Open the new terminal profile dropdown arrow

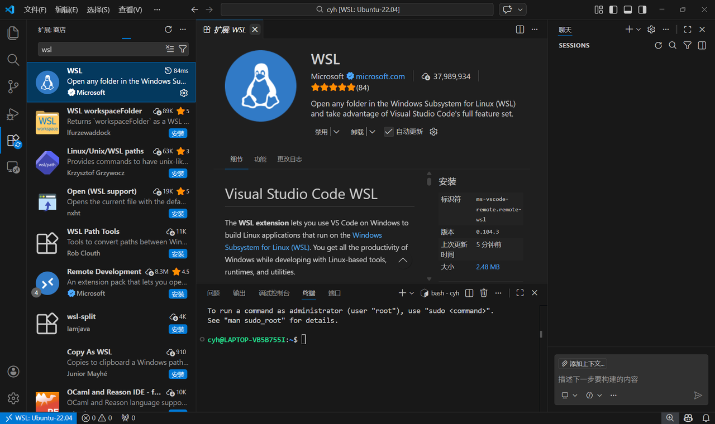[x=412, y=293]
